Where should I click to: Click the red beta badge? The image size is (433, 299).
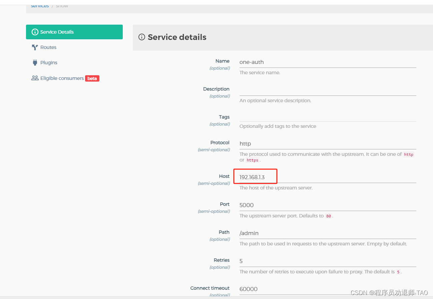92,79
